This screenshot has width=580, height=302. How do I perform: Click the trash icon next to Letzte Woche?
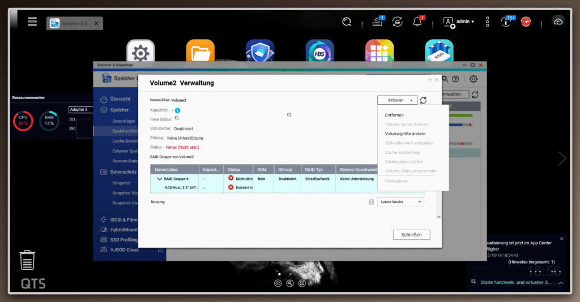pos(372,201)
